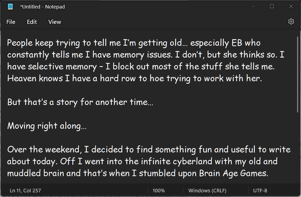The image size is (301, 197).
Task: Click scrollbar track below the thumb
Action: 297,148
